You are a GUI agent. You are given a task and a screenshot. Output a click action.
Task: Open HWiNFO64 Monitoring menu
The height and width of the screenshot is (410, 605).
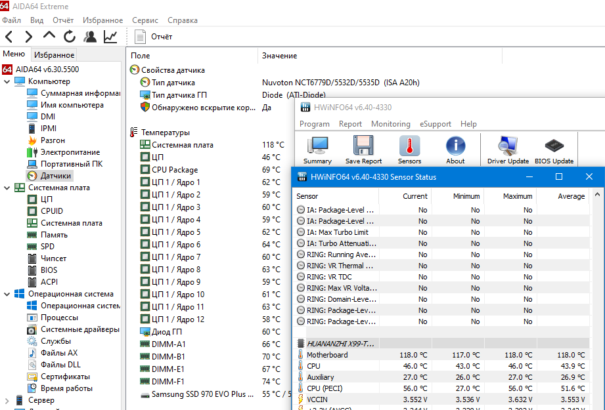[390, 124]
